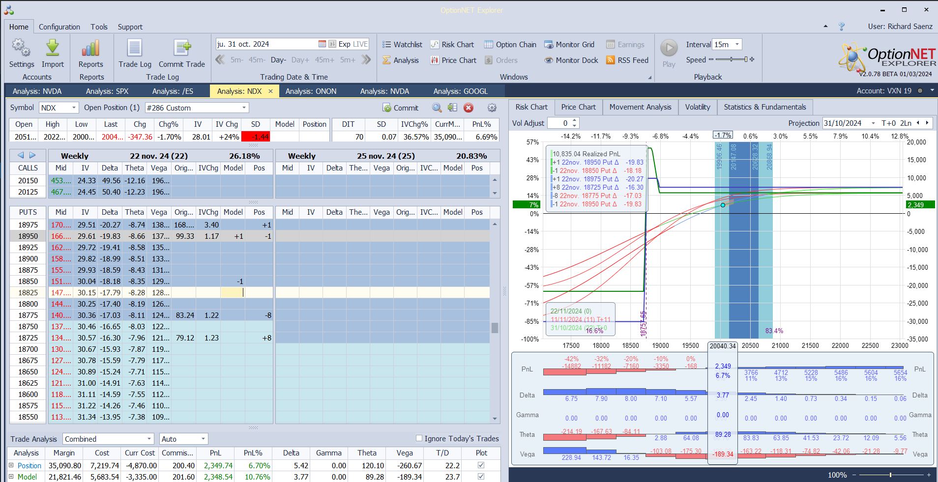Open the Option Chain window

pos(510,45)
